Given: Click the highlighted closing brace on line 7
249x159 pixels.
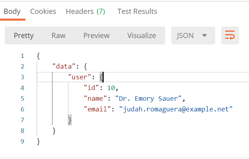Looking at the screenshot, I should 70,120.
